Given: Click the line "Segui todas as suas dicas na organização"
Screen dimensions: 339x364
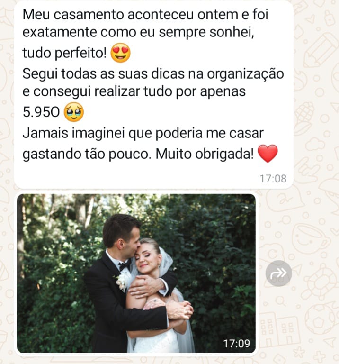Looking at the screenshot, I should pyautogui.click(x=153, y=74).
